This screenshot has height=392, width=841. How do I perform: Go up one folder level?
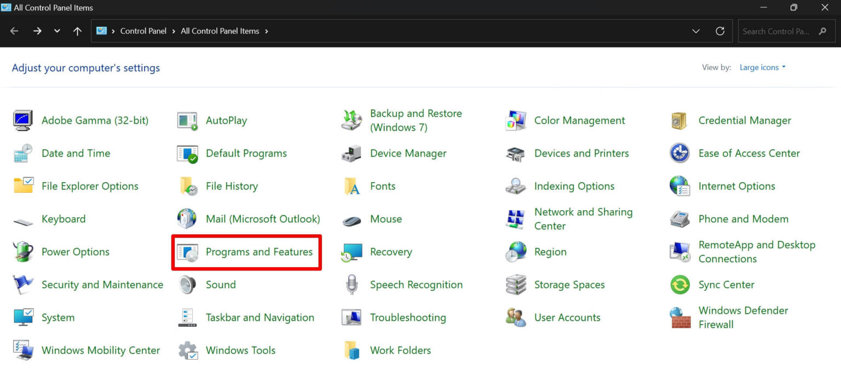[77, 31]
